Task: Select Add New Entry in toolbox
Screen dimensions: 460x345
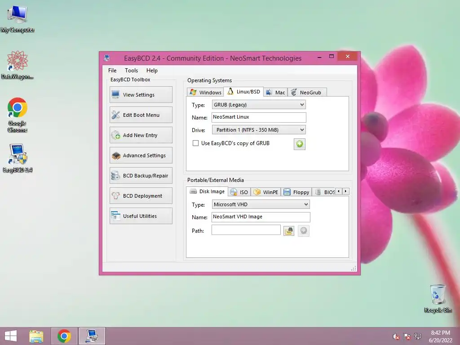Action: tap(141, 135)
